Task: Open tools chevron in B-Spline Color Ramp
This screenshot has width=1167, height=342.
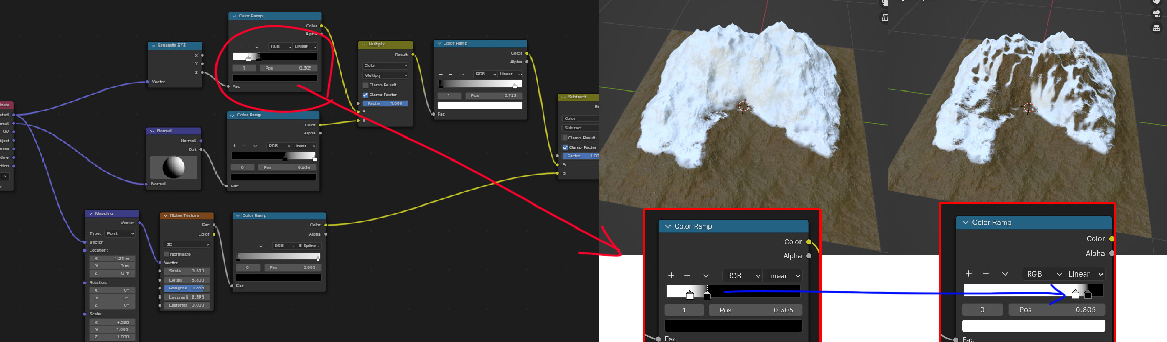Action: pos(261,246)
